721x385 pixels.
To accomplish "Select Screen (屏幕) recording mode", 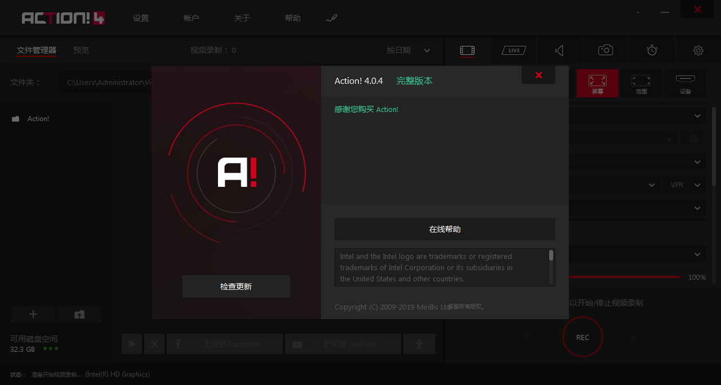I will 597,83.
